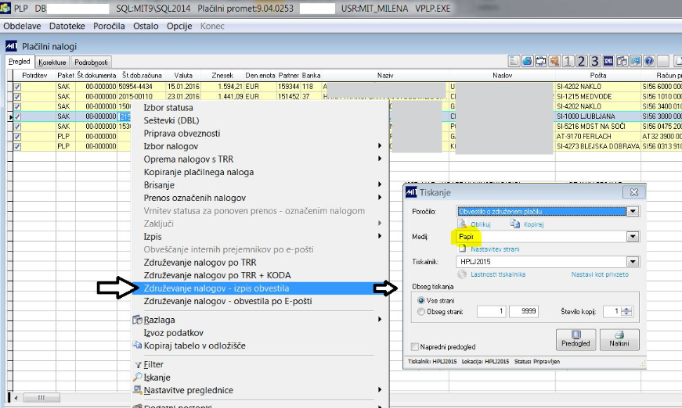This screenshot has width=682, height=408.
Task: Click the horizontal scrollbar thumb
Action: pyautogui.click(x=41, y=398)
